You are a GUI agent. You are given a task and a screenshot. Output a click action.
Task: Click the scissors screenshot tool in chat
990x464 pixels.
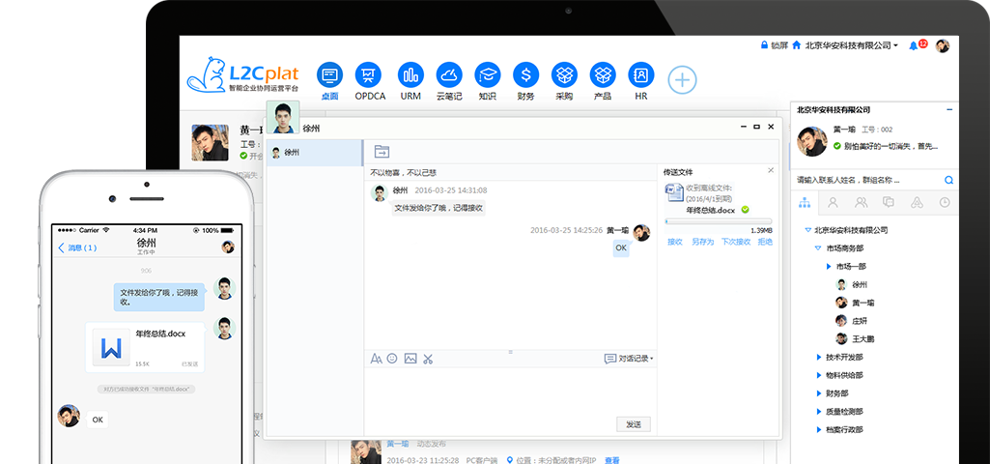tap(428, 359)
